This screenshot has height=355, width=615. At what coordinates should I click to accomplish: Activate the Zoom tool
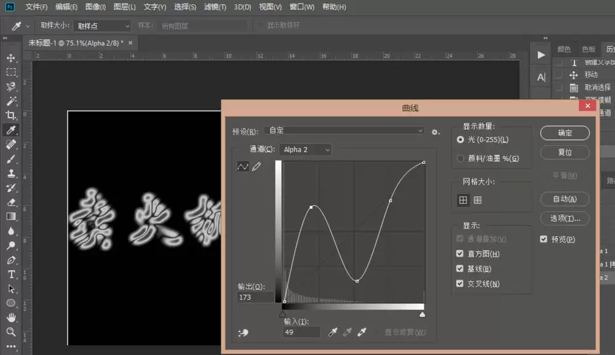[11, 332]
